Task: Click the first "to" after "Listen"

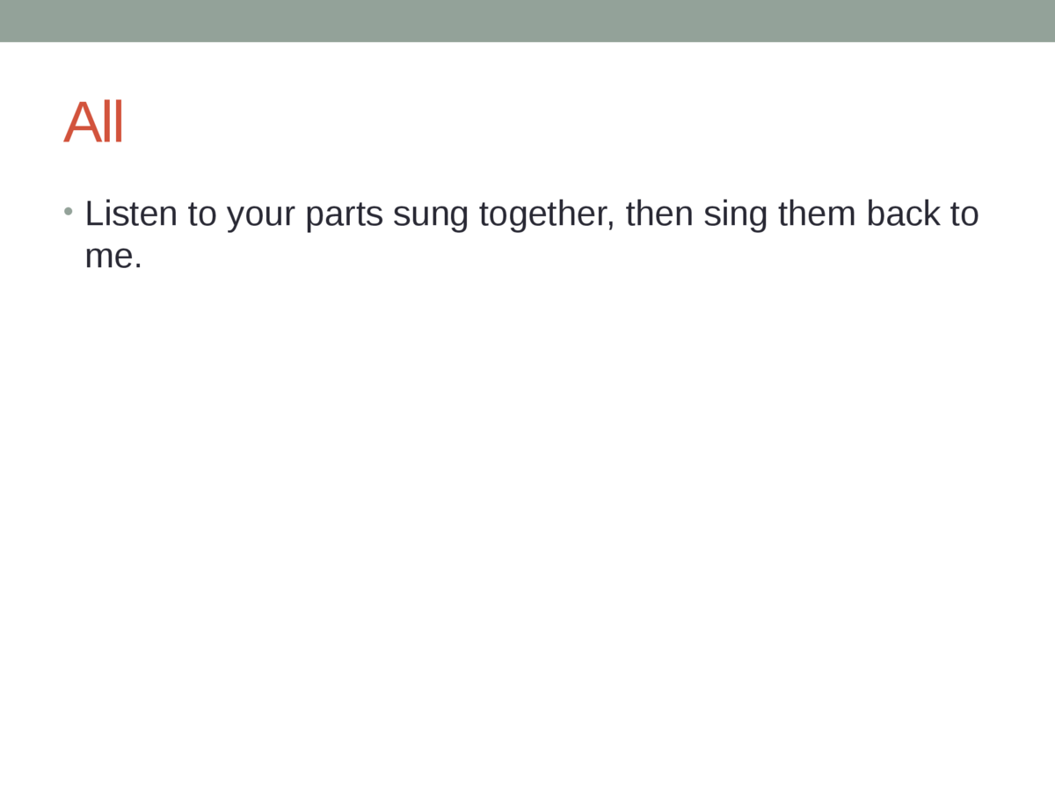Action: 202,214
